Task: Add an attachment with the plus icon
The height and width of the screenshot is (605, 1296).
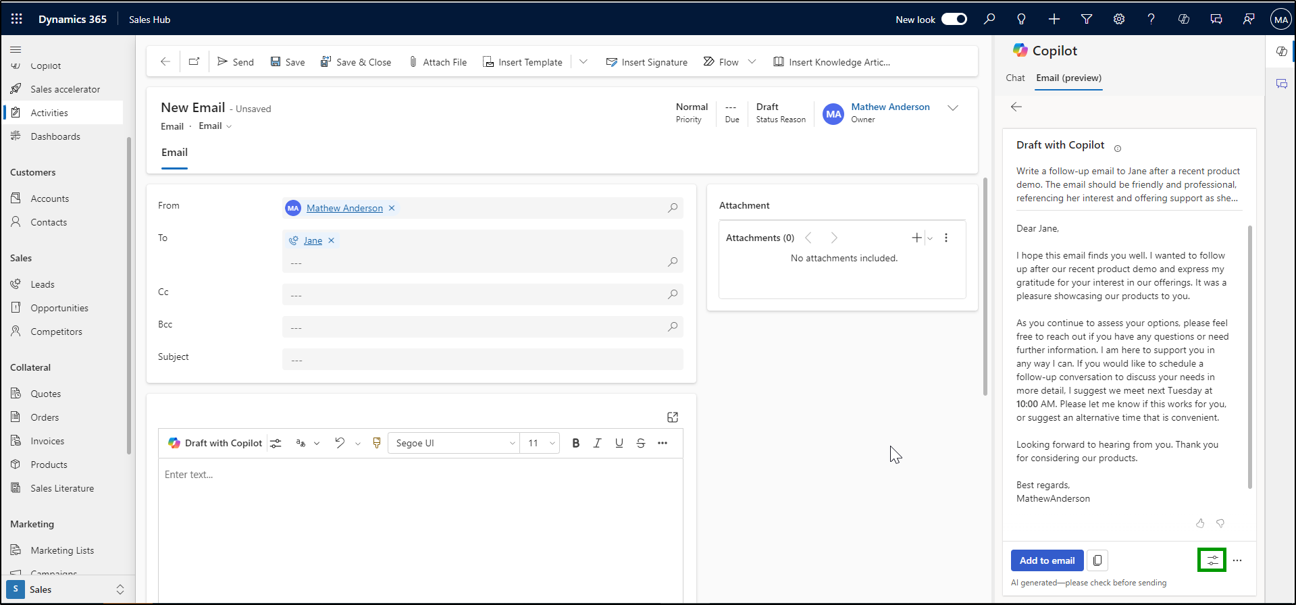Action: pyautogui.click(x=916, y=238)
